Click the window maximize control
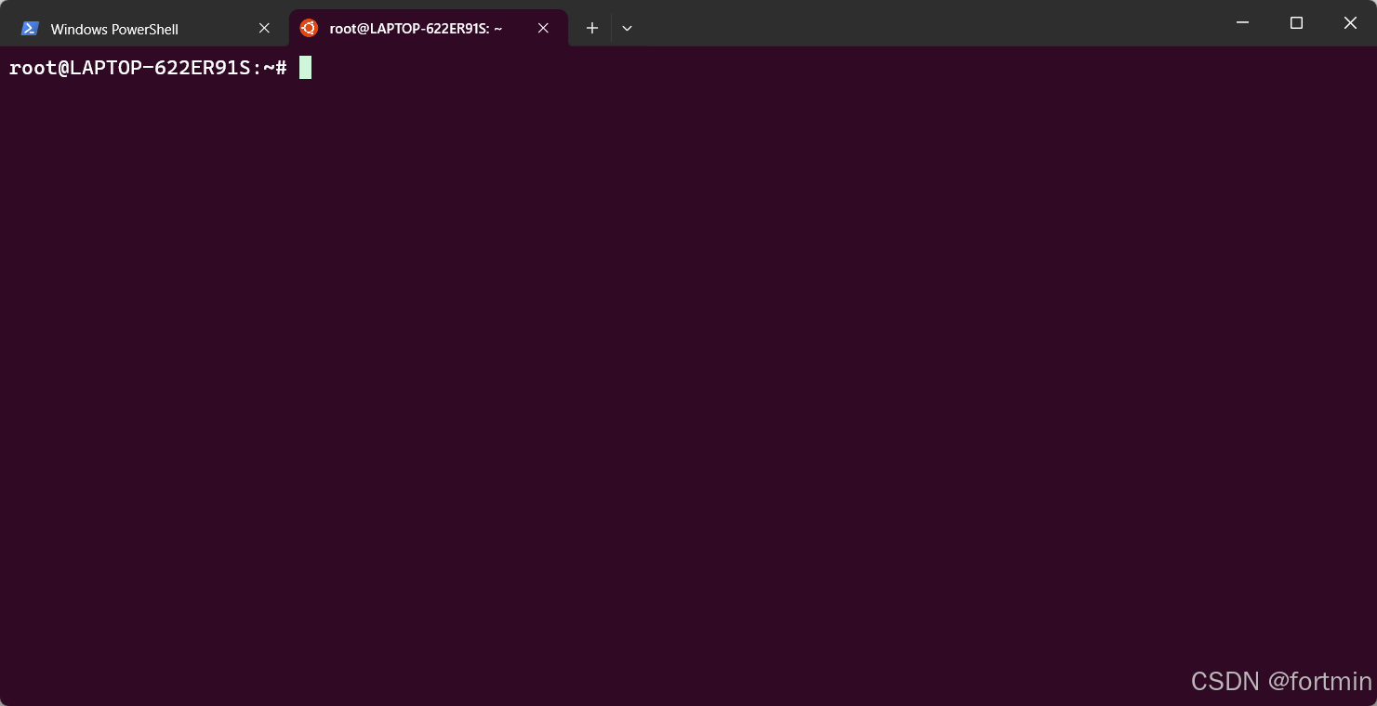Viewport: 1377px width, 706px height. (x=1296, y=22)
